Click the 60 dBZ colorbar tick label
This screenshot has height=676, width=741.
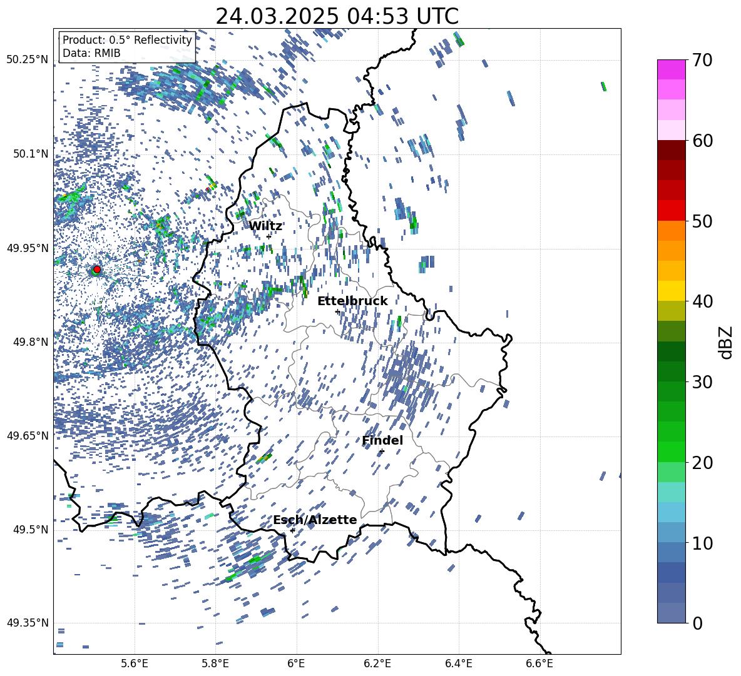(702, 141)
